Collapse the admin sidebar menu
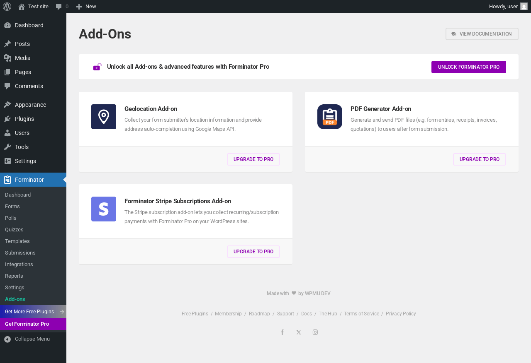Image resolution: width=531 pixels, height=363 pixels. (27, 339)
